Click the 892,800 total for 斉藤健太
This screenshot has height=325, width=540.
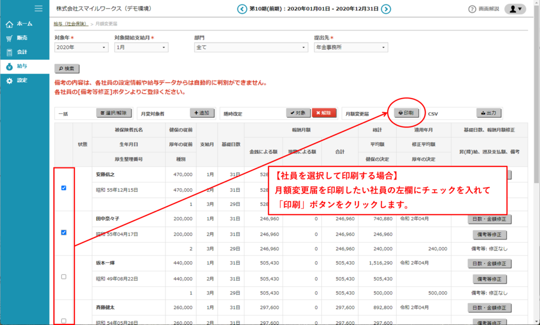[383, 307]
